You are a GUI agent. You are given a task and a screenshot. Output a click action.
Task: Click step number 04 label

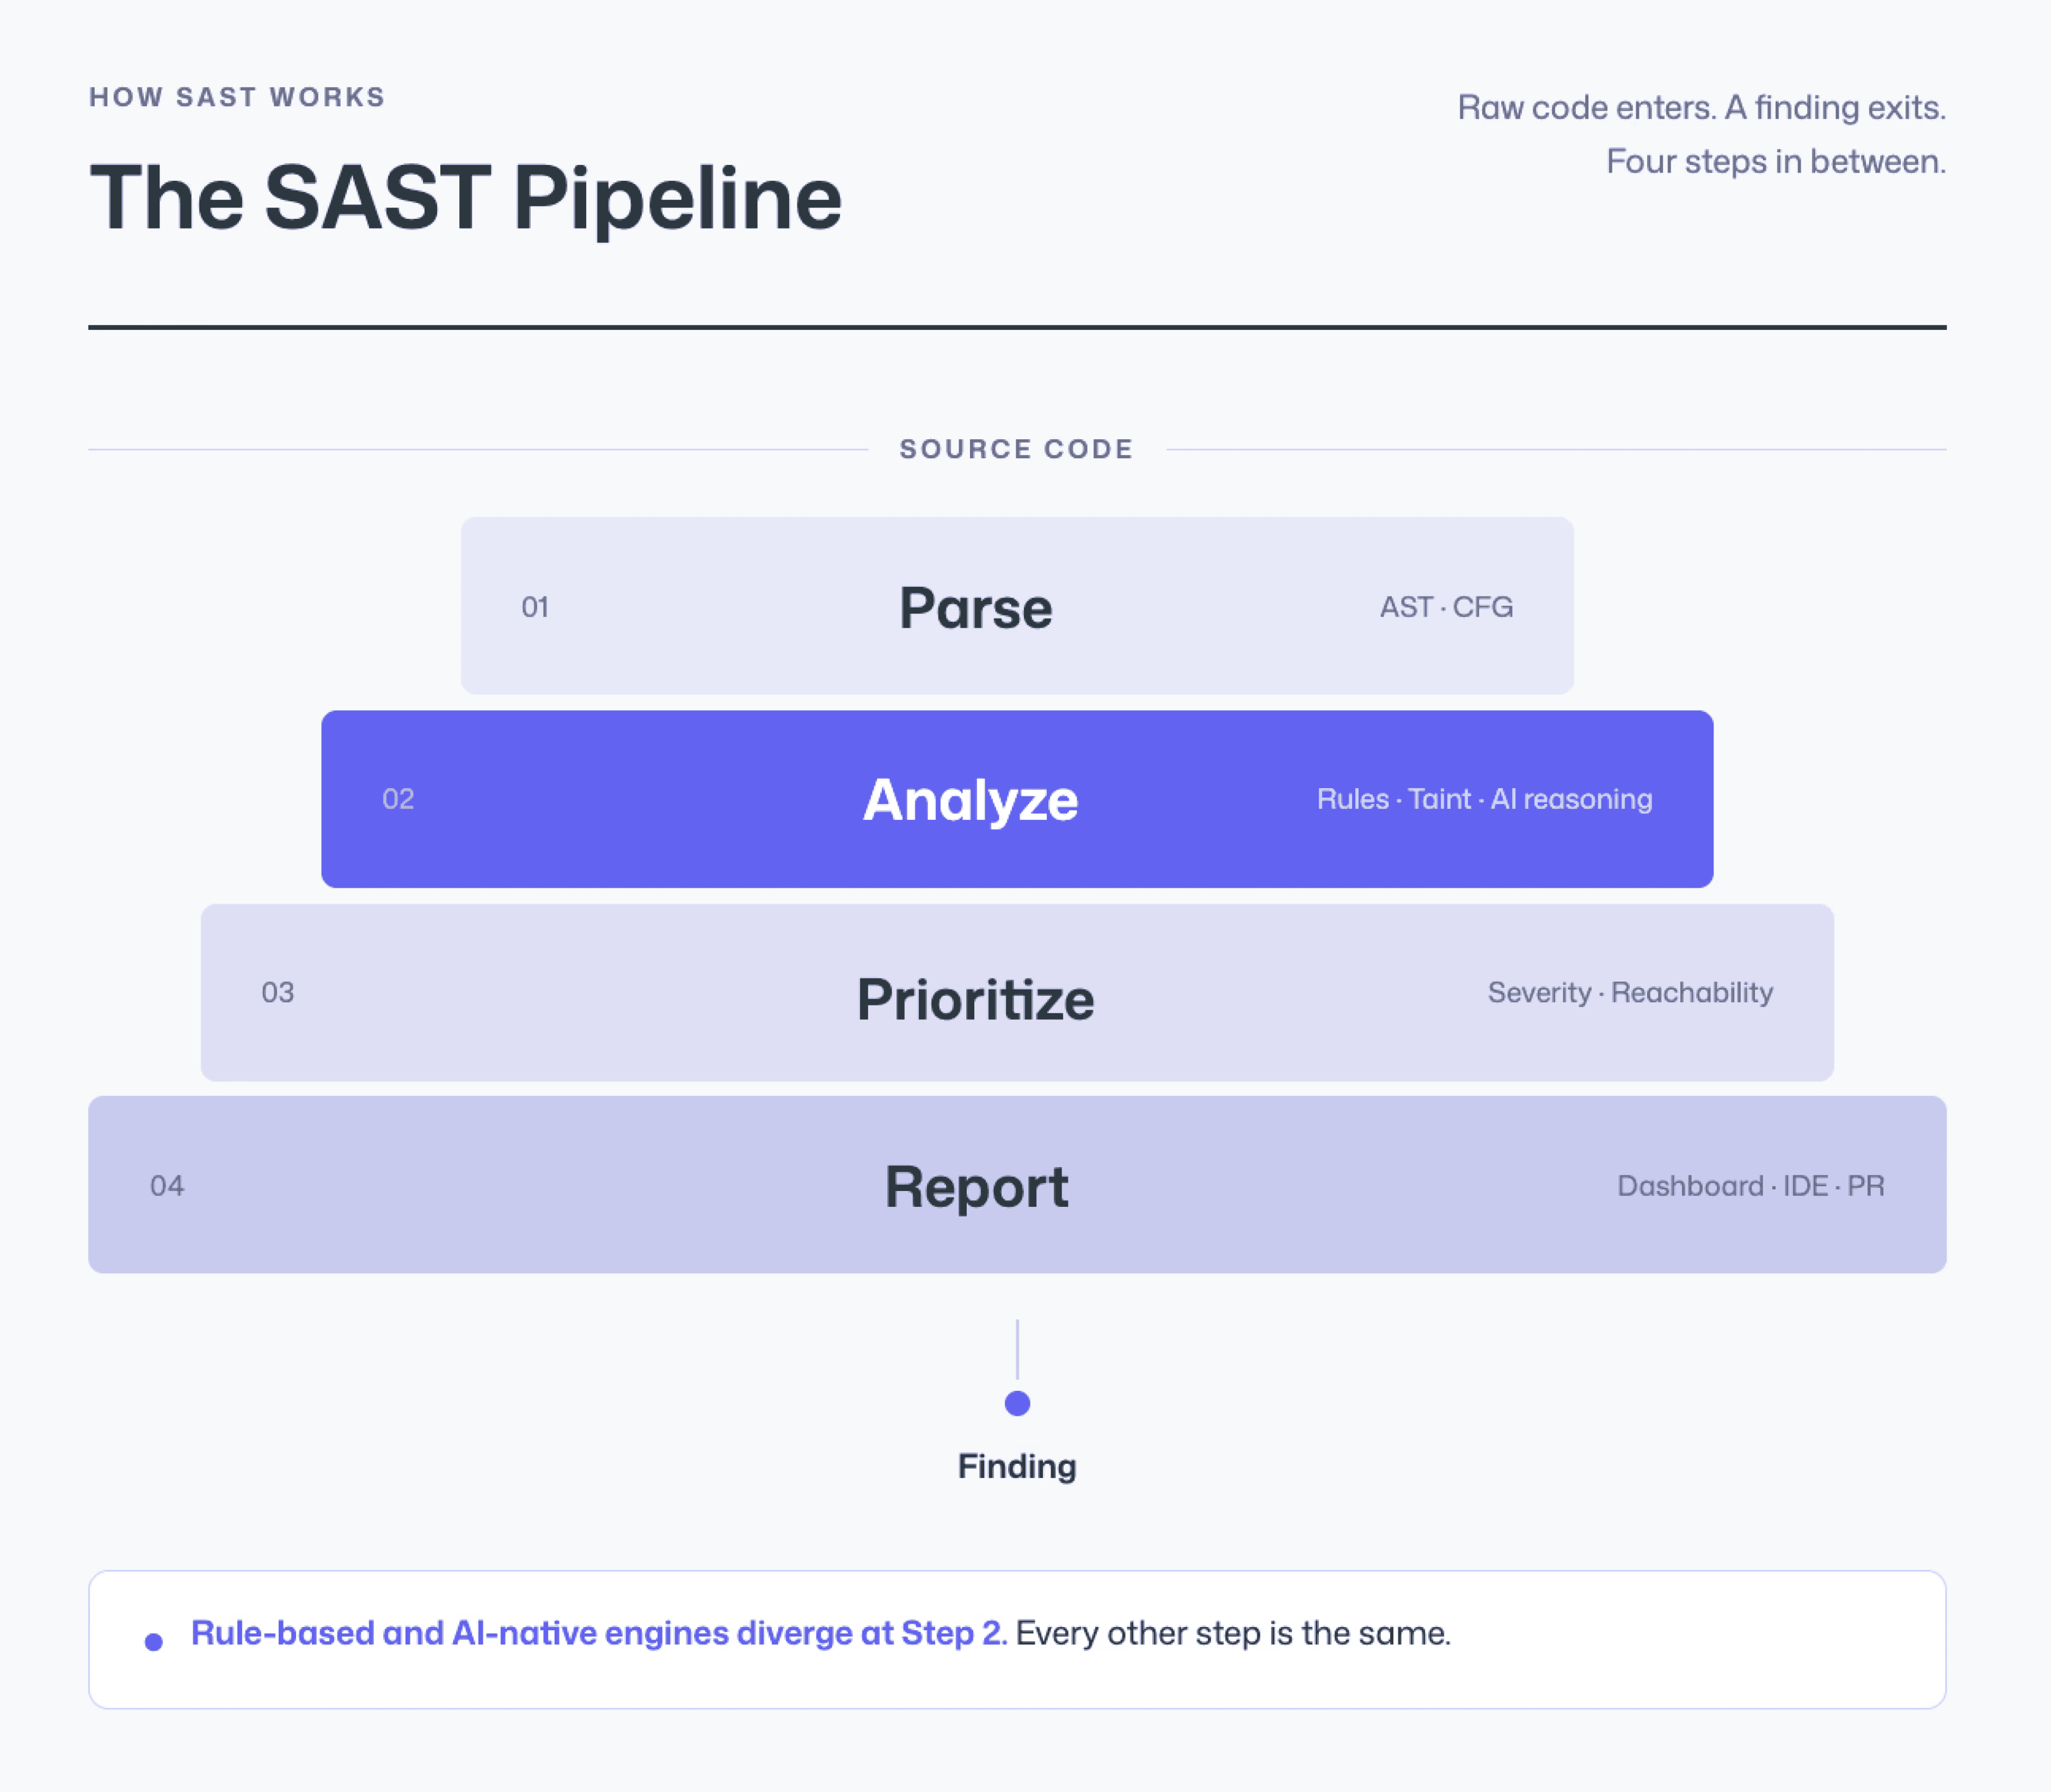[167, 1186]
